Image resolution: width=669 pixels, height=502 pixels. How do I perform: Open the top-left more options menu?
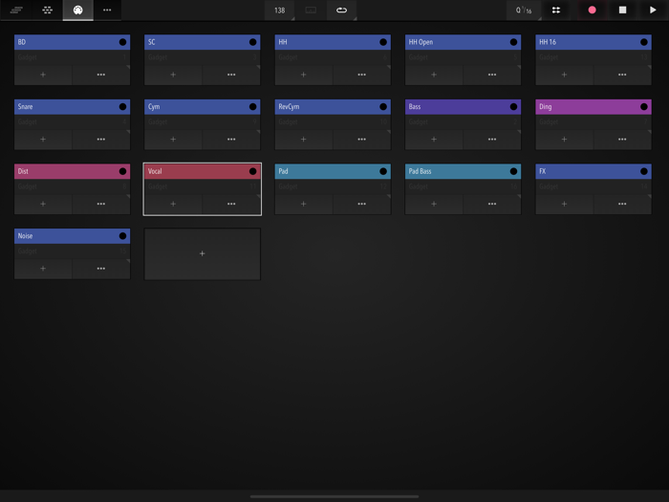click(107, 10)
